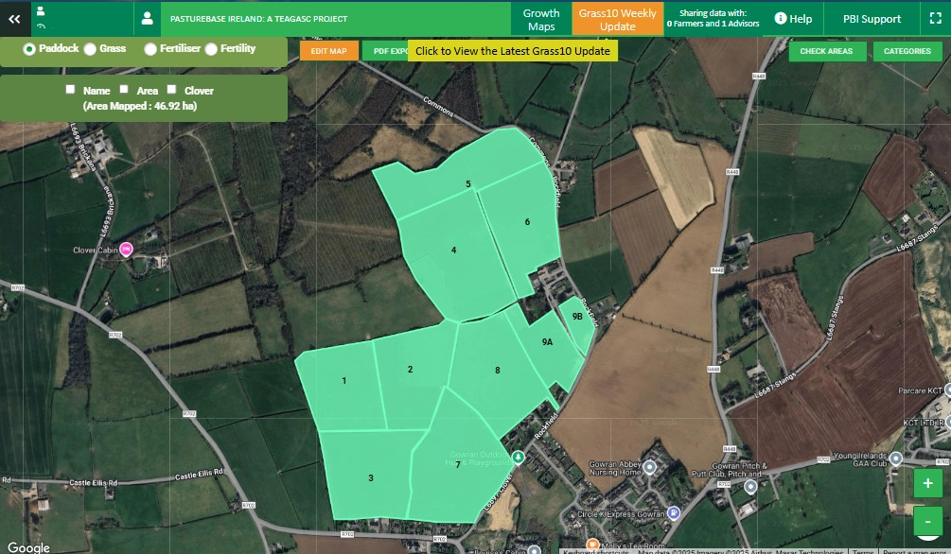Screen dimensions: 951x554
Task: Zoom in with the plus button
Action: click(927, 484)
